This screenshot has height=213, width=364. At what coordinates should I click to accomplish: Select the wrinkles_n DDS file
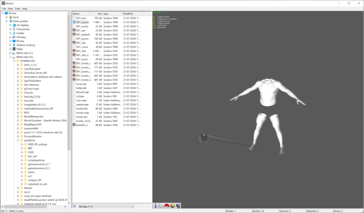pyautogui.click(x=82, y=125)
